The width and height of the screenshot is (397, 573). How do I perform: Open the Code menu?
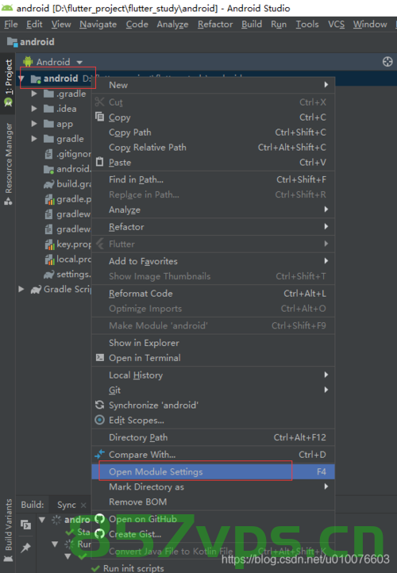pos(137,25)
